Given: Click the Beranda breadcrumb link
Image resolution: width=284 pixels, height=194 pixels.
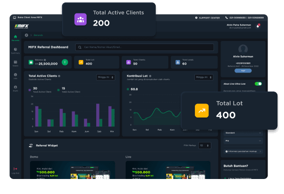Looking at the screenshot, I should (38, 35).
